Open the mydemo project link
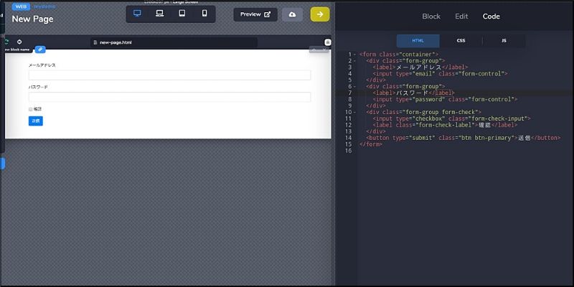The height and width of the screenshot is (287, 574). click(x=44, y=6)
